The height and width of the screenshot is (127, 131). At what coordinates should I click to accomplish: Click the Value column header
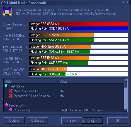pos(91,81)
